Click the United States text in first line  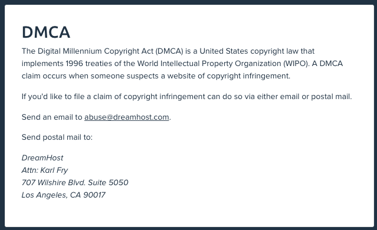click(x=224, y=51)
